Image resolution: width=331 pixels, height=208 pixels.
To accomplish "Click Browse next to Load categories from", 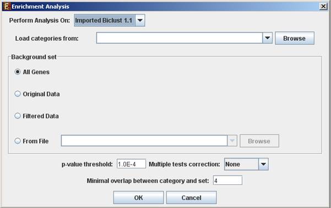I will 295,38.
